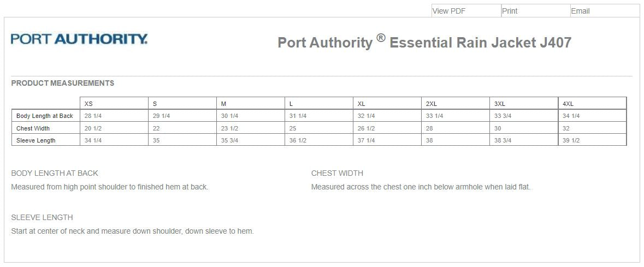Click the 3XL body length value 33 3/4
Viewport: 644px width, 267px height.
coord(503,116)
